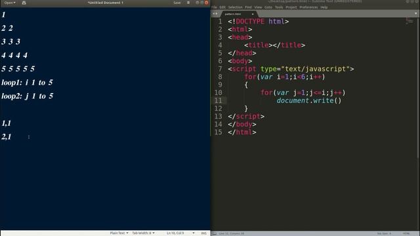
Task: Open the Gedit 'Open' dropdown button
Action: click(10, 3)
